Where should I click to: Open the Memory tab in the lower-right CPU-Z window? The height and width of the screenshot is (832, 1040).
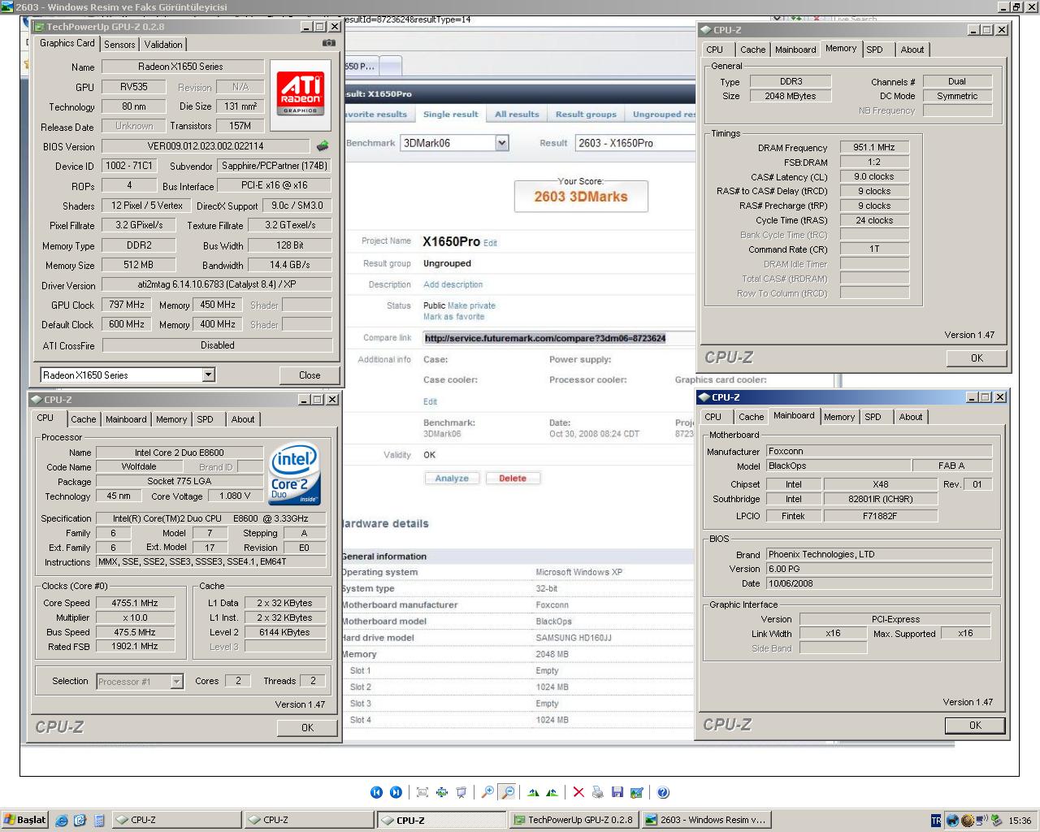coord(839,417)
